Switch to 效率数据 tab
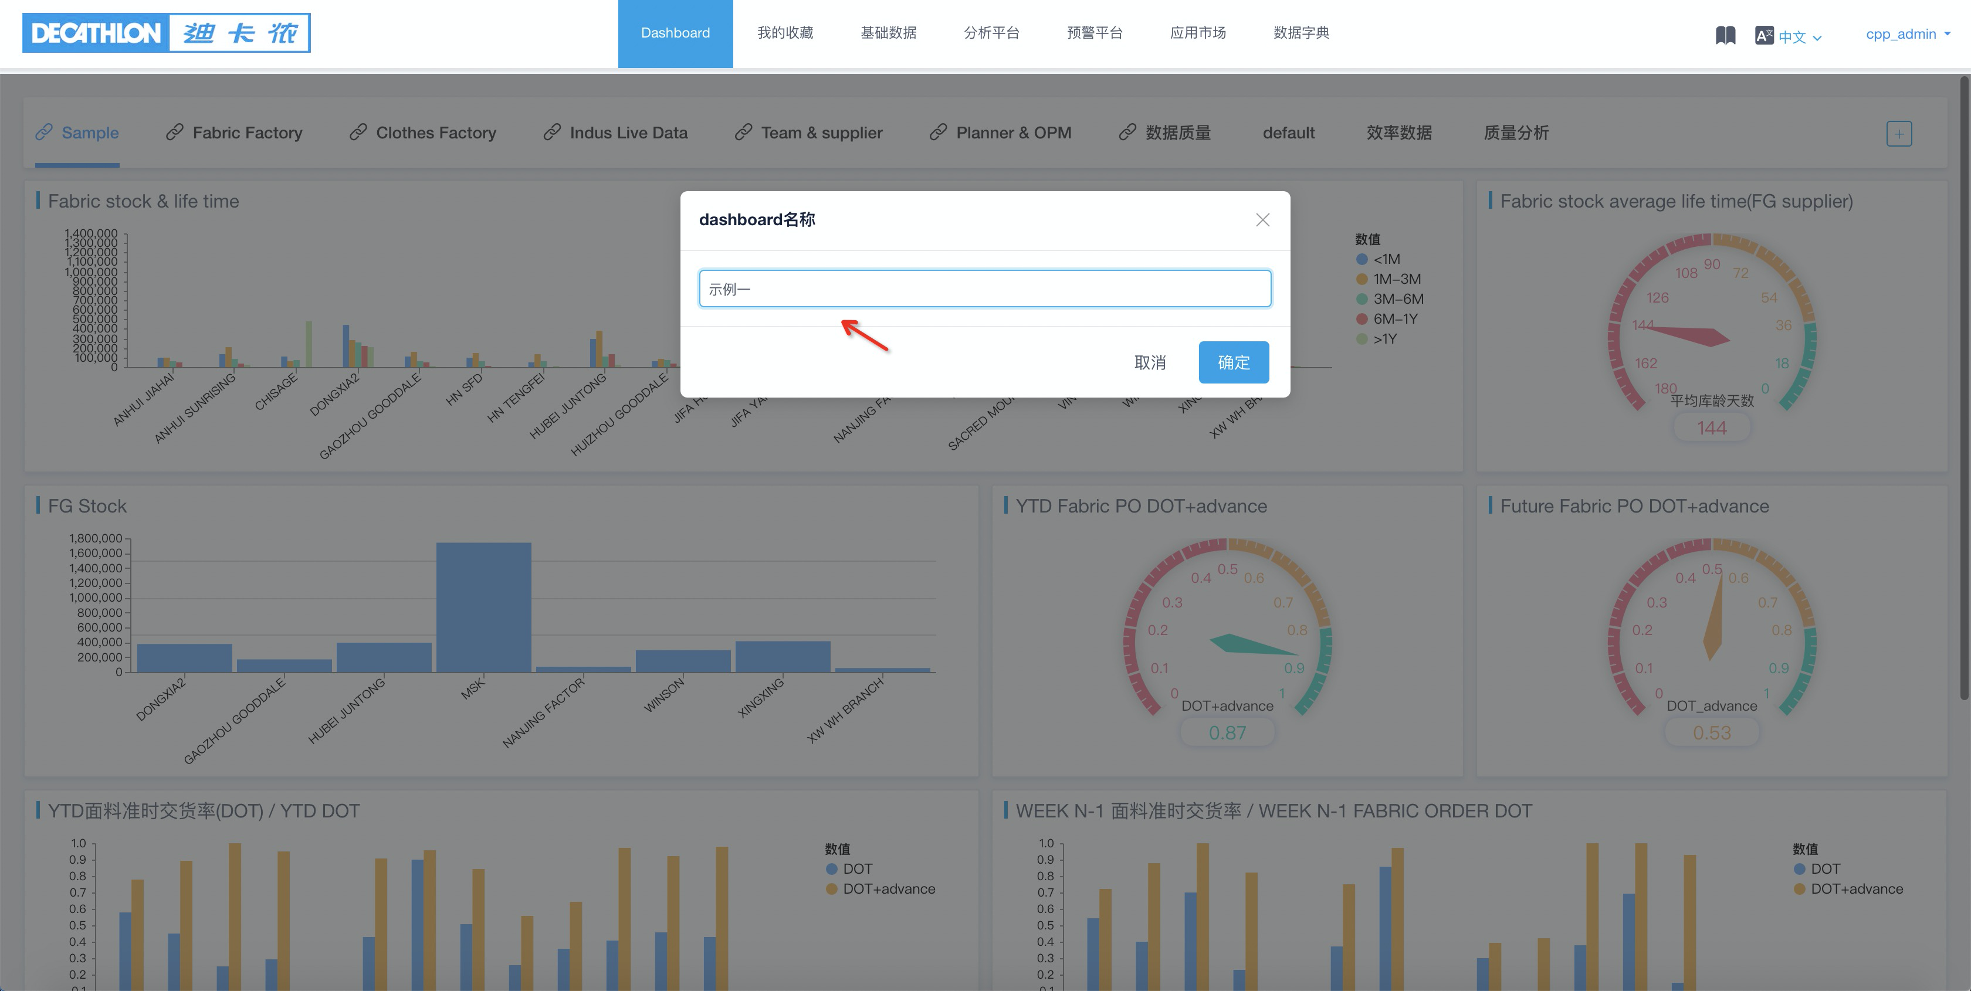This screenshot has height=991, width=1971. 1398,133
